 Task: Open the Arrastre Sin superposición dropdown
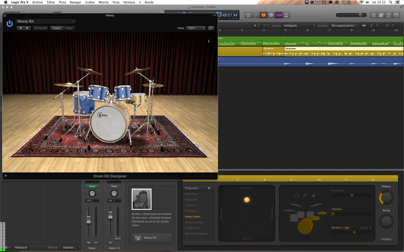click(344, 26)
